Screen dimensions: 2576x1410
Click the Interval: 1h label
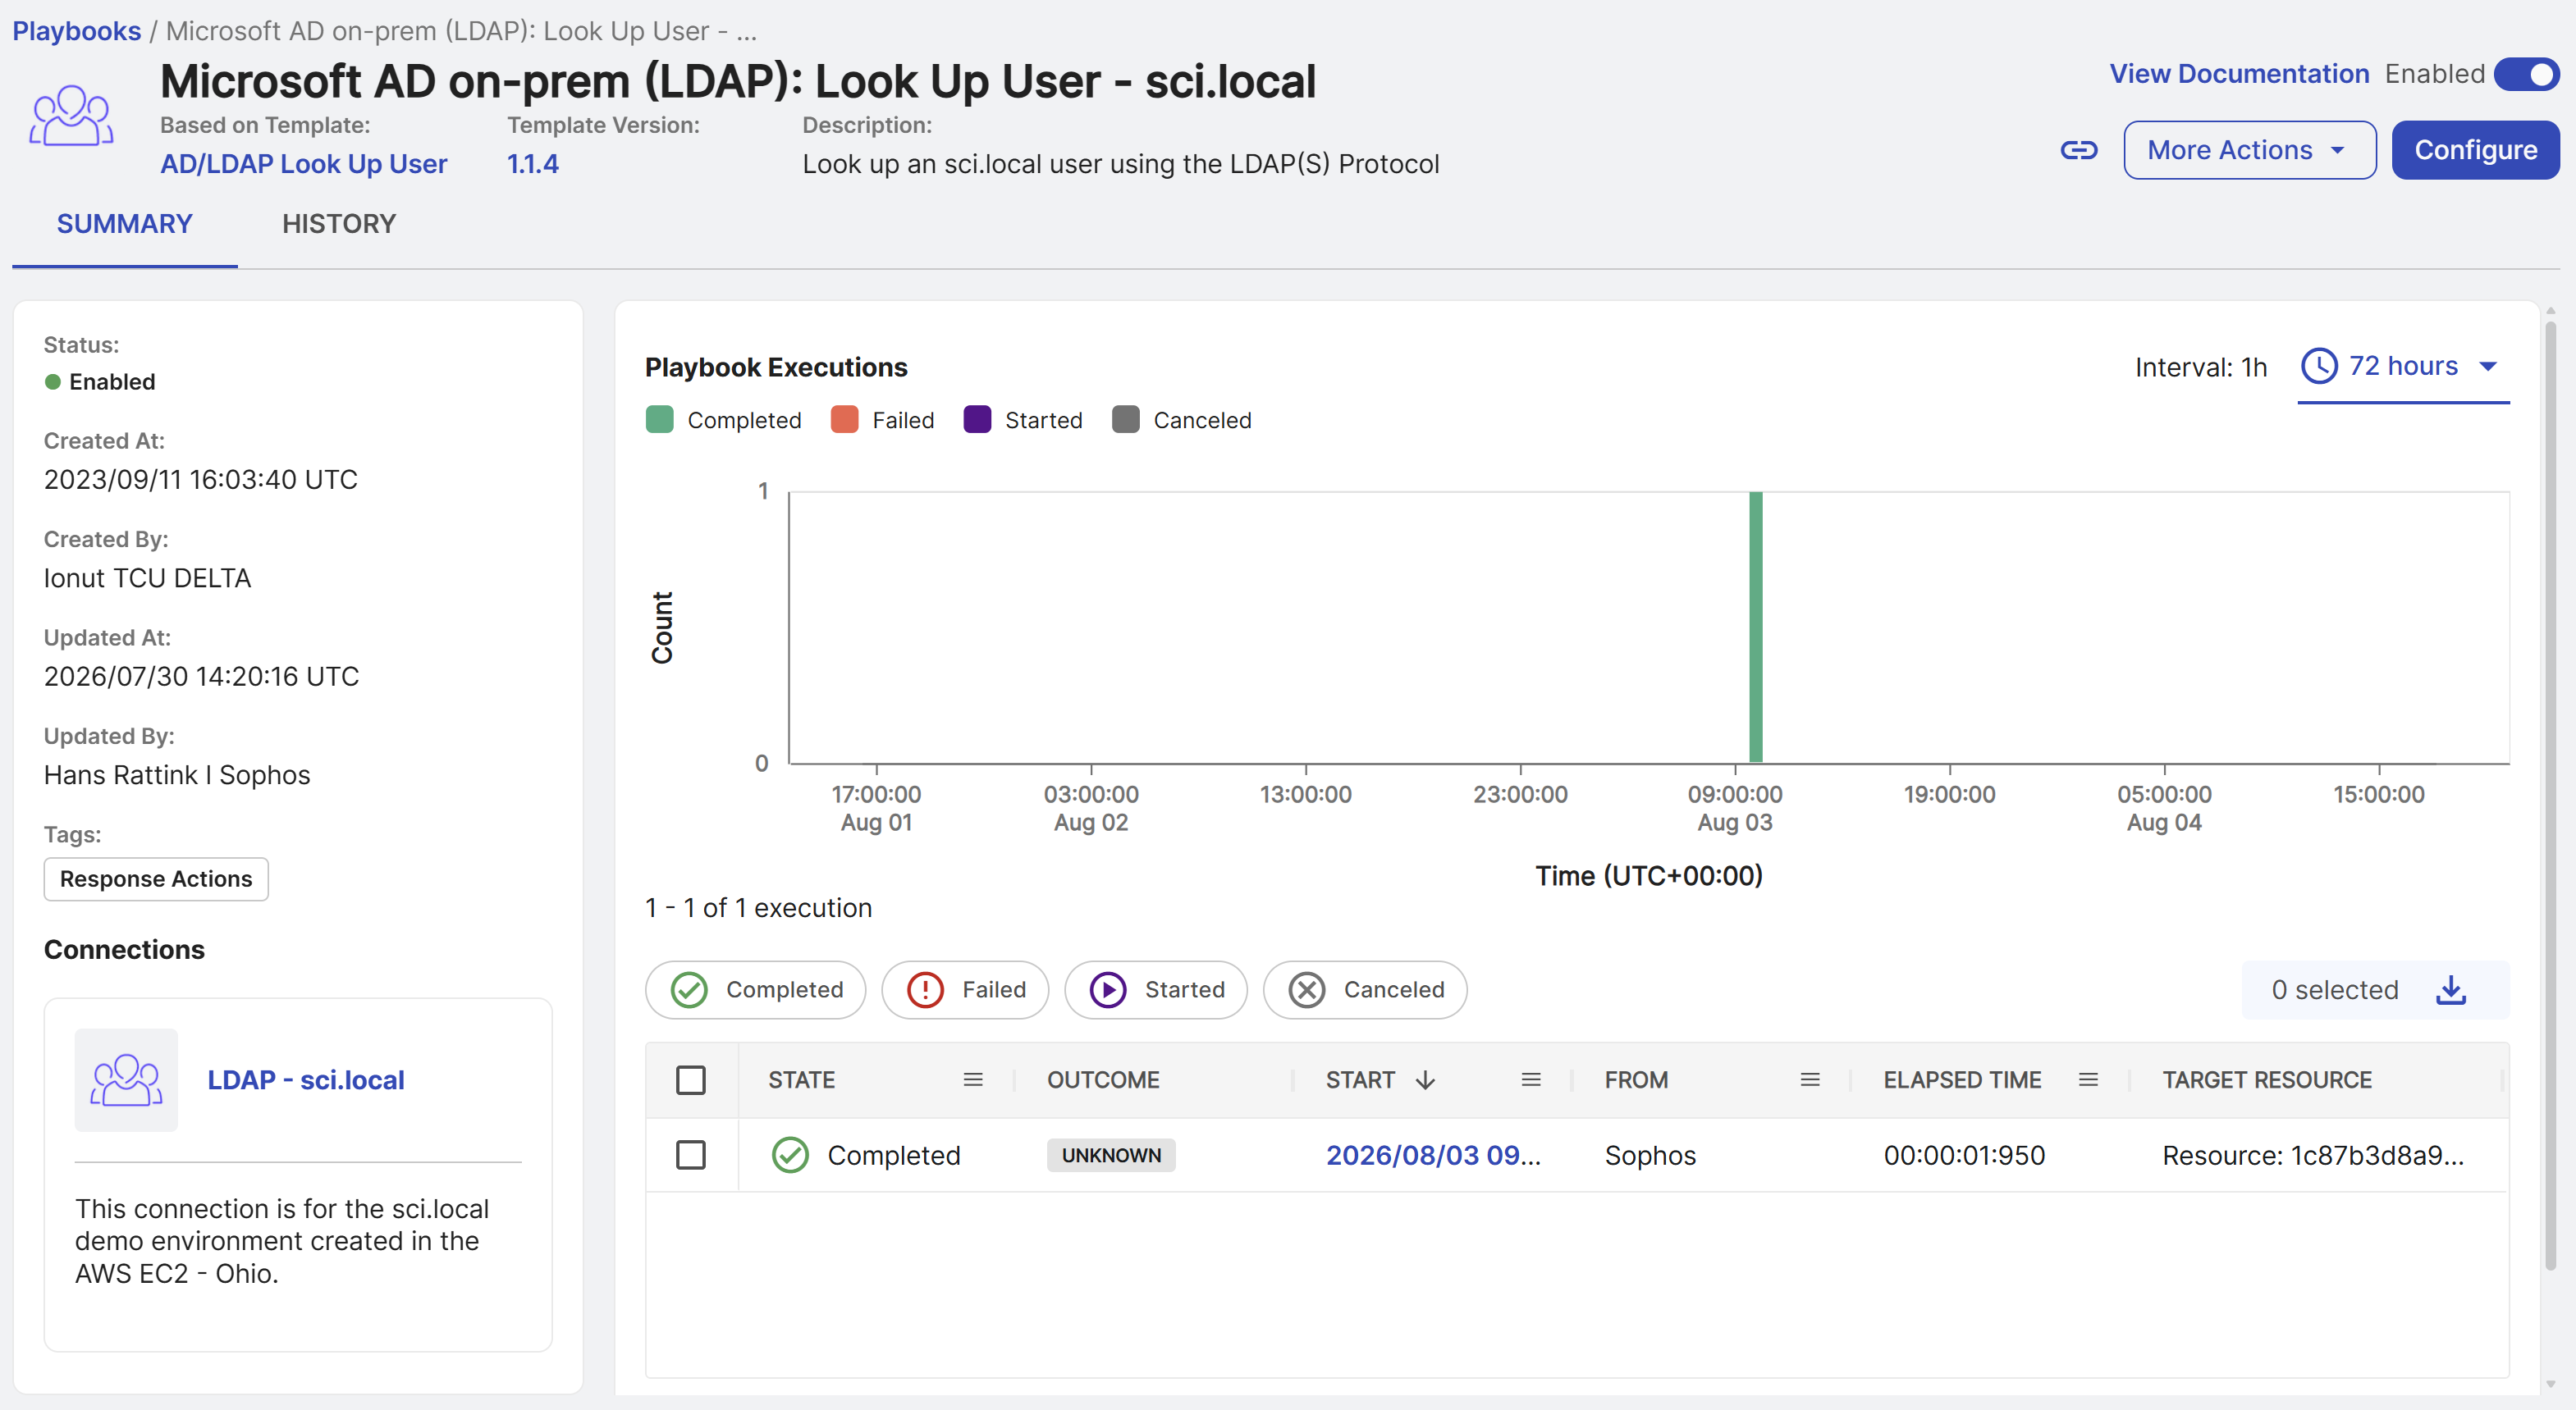pyautogui.click(x=2201, y=367)
